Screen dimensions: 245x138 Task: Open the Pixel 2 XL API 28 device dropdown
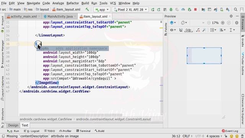(x=130, y=10)
